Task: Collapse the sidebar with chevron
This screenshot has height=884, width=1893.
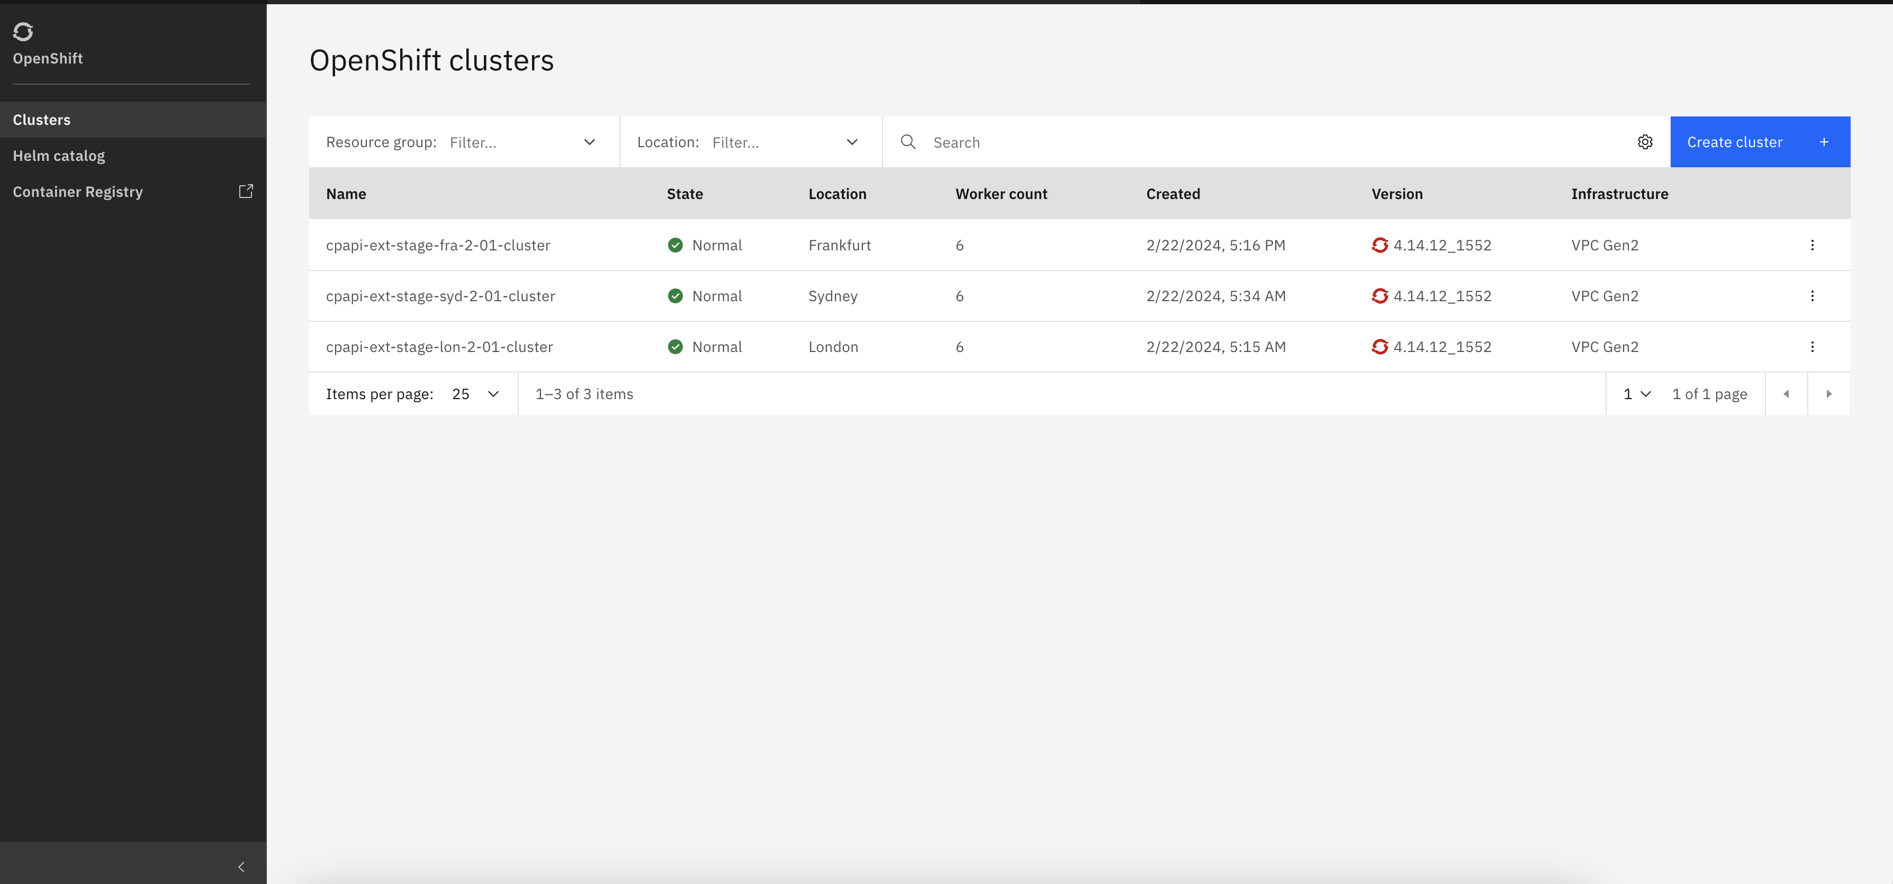Action: (241, 867)
